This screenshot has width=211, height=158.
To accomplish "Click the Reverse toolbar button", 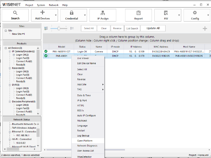I will (x=117, y=28).
